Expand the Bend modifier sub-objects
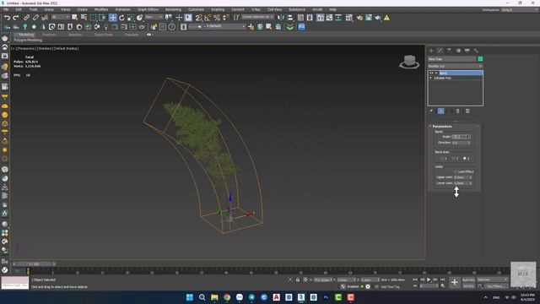Viewport: 540px width, 304px height. [436, 73]
